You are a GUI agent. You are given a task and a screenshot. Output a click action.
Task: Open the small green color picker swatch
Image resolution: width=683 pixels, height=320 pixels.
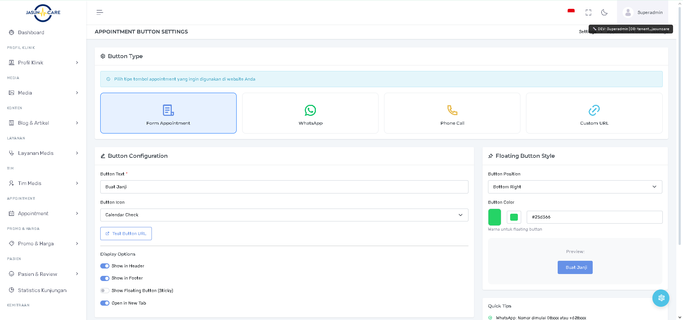(513, 217)
